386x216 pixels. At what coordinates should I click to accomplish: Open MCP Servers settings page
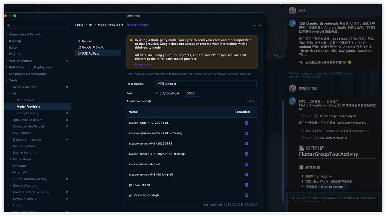click(x=25, y=100)
